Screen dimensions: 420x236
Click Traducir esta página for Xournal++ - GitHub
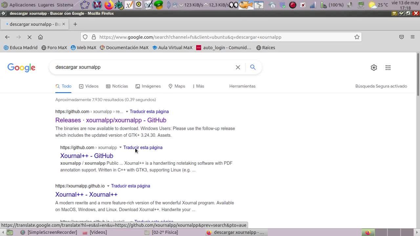(x=143, y=147)
